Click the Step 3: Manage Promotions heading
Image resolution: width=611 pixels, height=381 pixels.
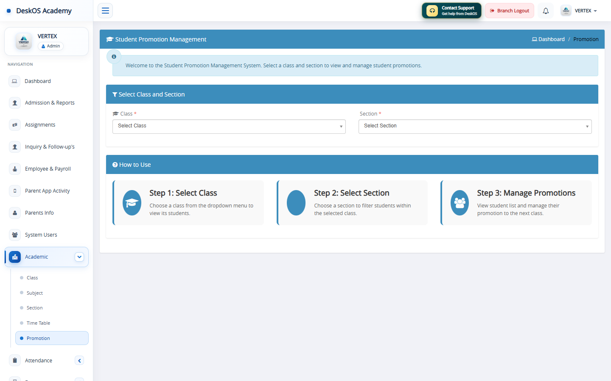pos(526,193)
